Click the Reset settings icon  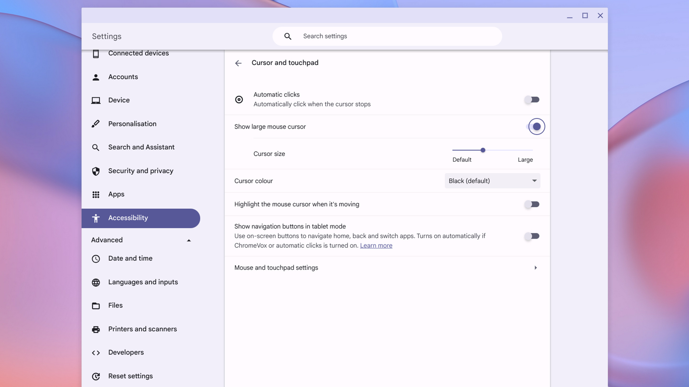coord(96,376)
